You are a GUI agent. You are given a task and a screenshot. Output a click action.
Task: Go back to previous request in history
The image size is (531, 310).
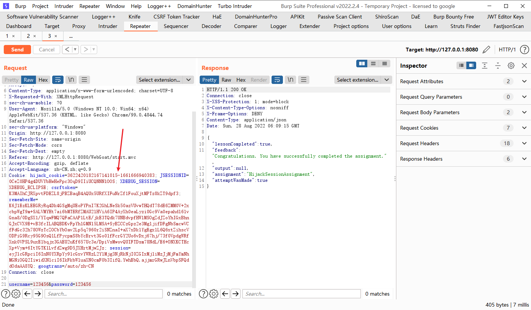[67, 50]
